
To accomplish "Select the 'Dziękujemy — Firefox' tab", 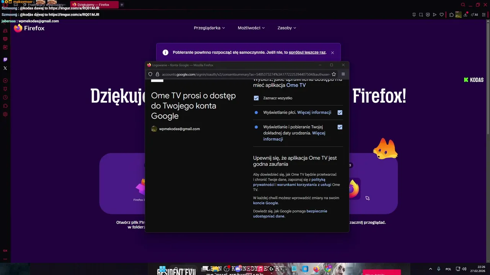I will pyautogui.click(x=93, y=5).
